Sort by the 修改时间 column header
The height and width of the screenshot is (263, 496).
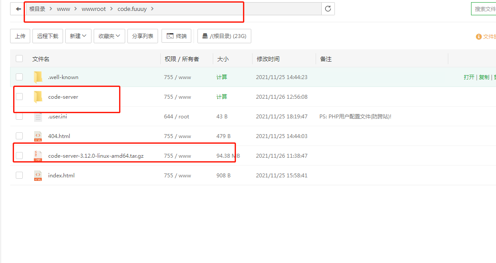268,59
